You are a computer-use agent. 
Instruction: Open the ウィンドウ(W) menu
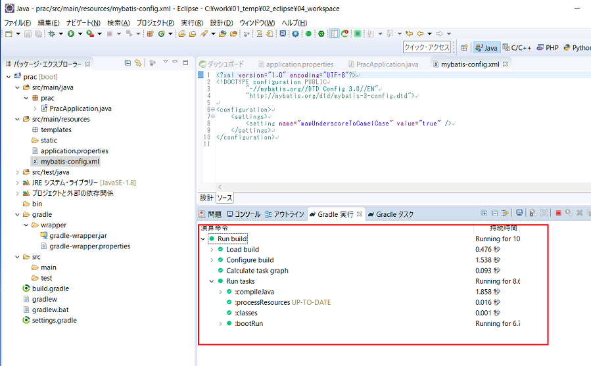(x=257, y=22)
